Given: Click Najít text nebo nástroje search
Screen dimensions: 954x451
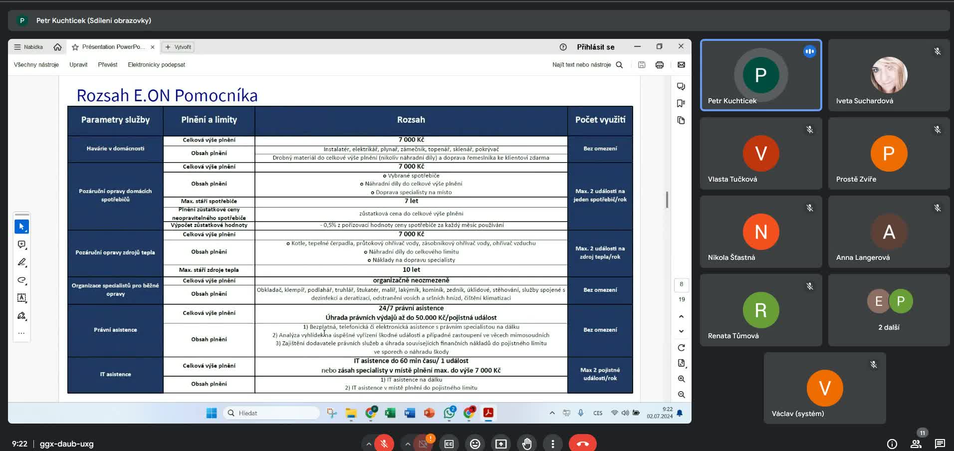Looking at the screenshot, I should pos(587,65).
